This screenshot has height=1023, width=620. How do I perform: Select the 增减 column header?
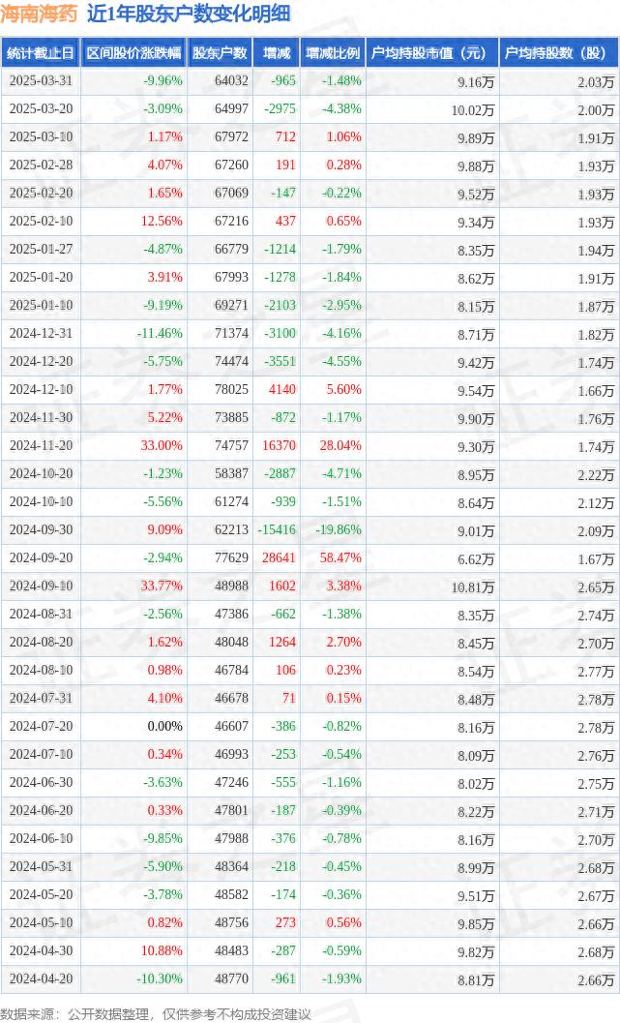[x=277, y=53]
